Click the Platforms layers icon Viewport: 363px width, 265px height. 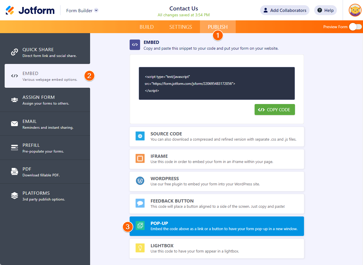[15, 196]
